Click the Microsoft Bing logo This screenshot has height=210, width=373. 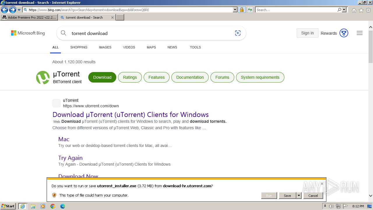[28, 33]
